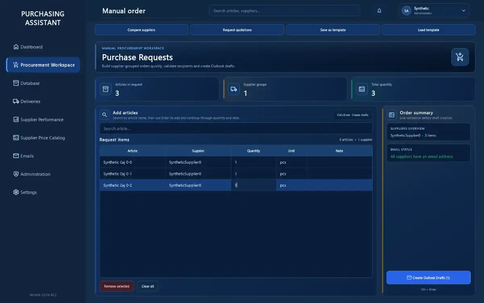Open the Dashboard page
Image resolution: width=484 pixels, height=303 pixels.
point(43,47)
